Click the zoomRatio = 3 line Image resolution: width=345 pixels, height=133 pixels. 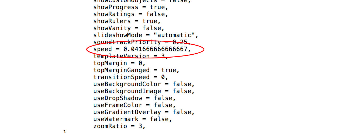tap(120, 126)
